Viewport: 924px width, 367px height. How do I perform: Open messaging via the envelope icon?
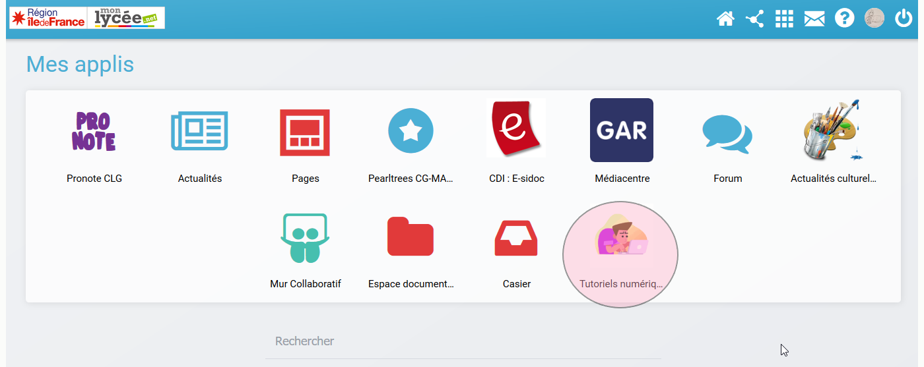[814, 19]
